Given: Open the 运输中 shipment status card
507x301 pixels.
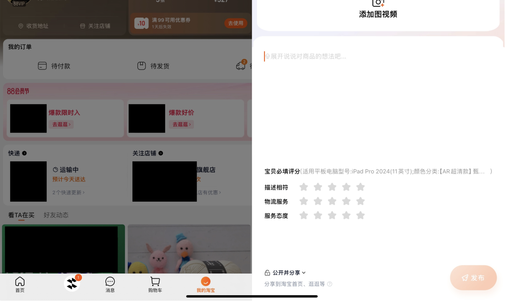Looking at the screenshot, I should coord(65,169).
